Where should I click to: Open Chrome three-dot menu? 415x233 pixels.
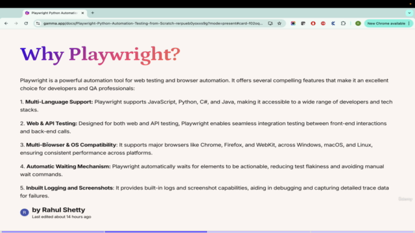point(409,23)
